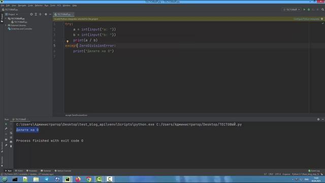Click the Search Everywhere magnifier icon
325x183 pixels.
[x=323, y=10]
